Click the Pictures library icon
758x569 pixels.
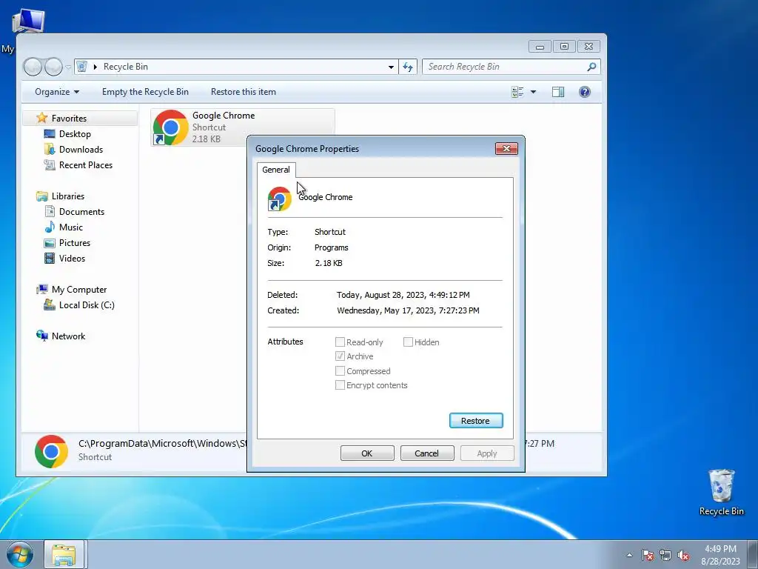click(50, 243)
